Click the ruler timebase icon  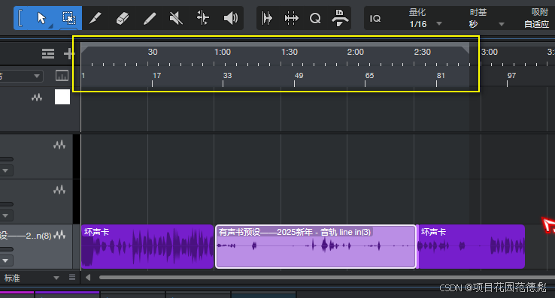click(62, 76)
